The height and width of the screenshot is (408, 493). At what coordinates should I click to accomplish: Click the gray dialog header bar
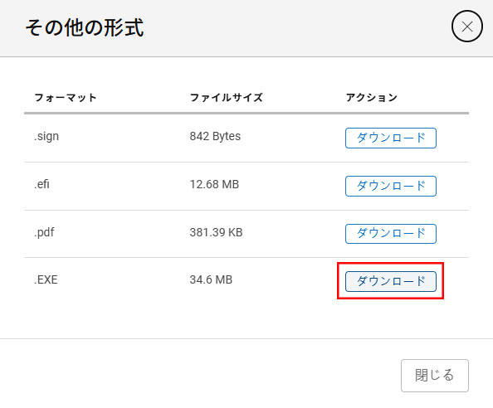(x=247, y=28)
